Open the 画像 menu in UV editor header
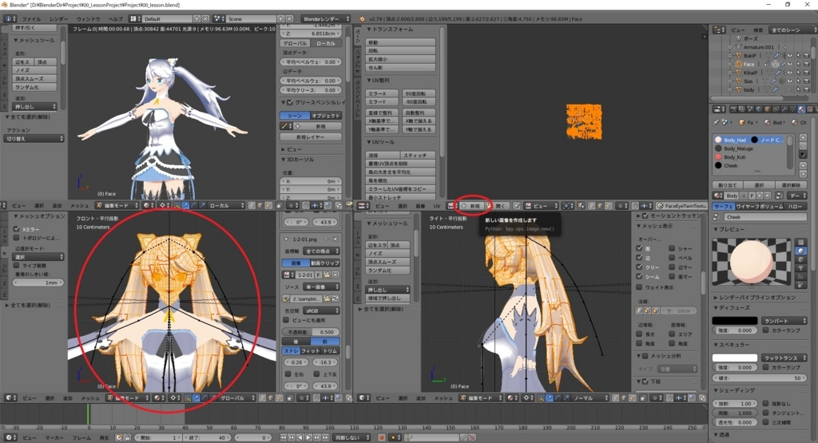 420,206
